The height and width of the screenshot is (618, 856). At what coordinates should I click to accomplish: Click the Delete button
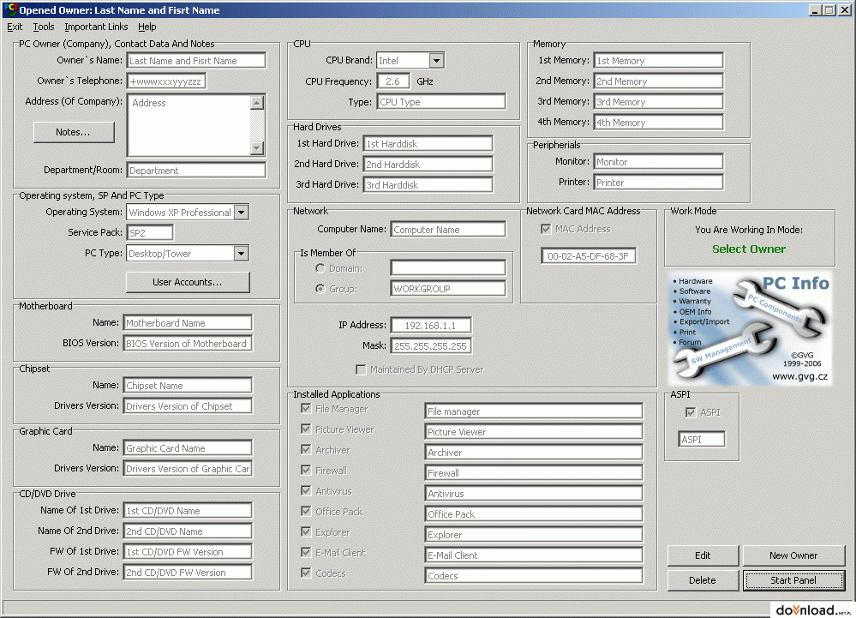(703, 580)
